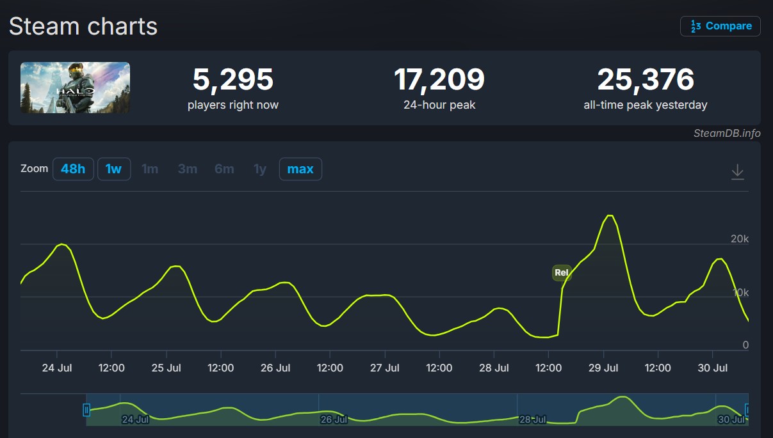Viewport: 773px width, 438px height.
Task: Click the chart download arrow icon
Action: tap(738, 171)
